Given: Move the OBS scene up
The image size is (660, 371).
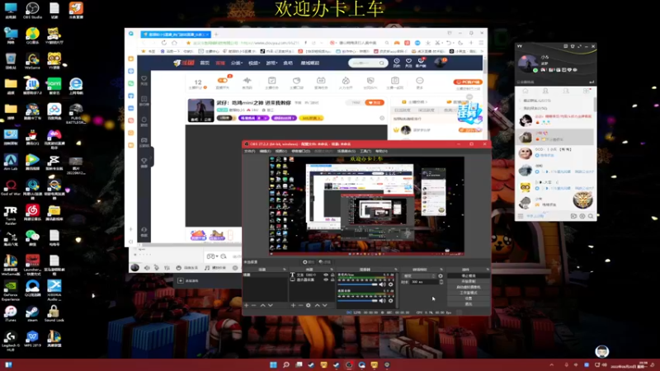Looking at the screenshot, I should (262, 305).
